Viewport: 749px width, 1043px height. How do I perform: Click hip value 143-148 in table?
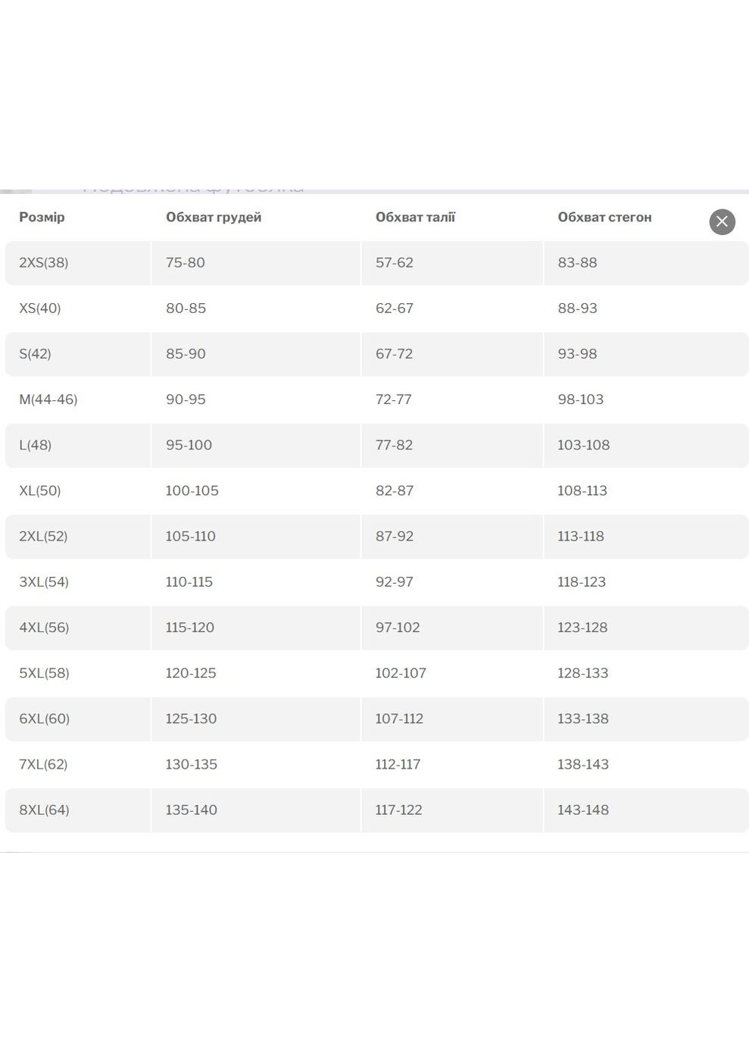[582, 810]
